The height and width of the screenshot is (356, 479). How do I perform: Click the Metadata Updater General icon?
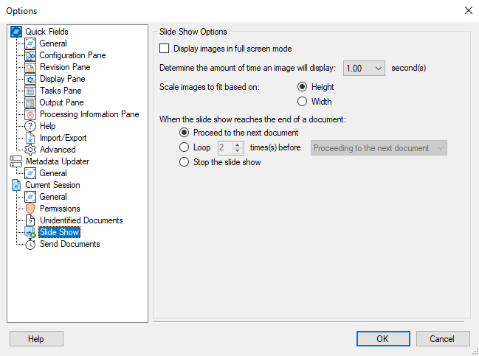(x=30, y=173)
